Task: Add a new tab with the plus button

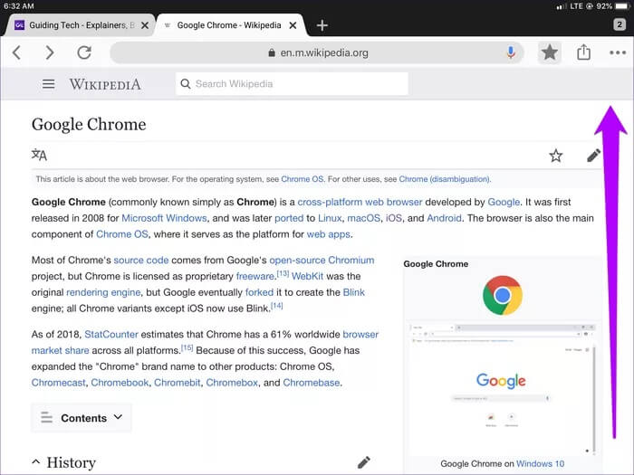Action: [x=322, y=25]
